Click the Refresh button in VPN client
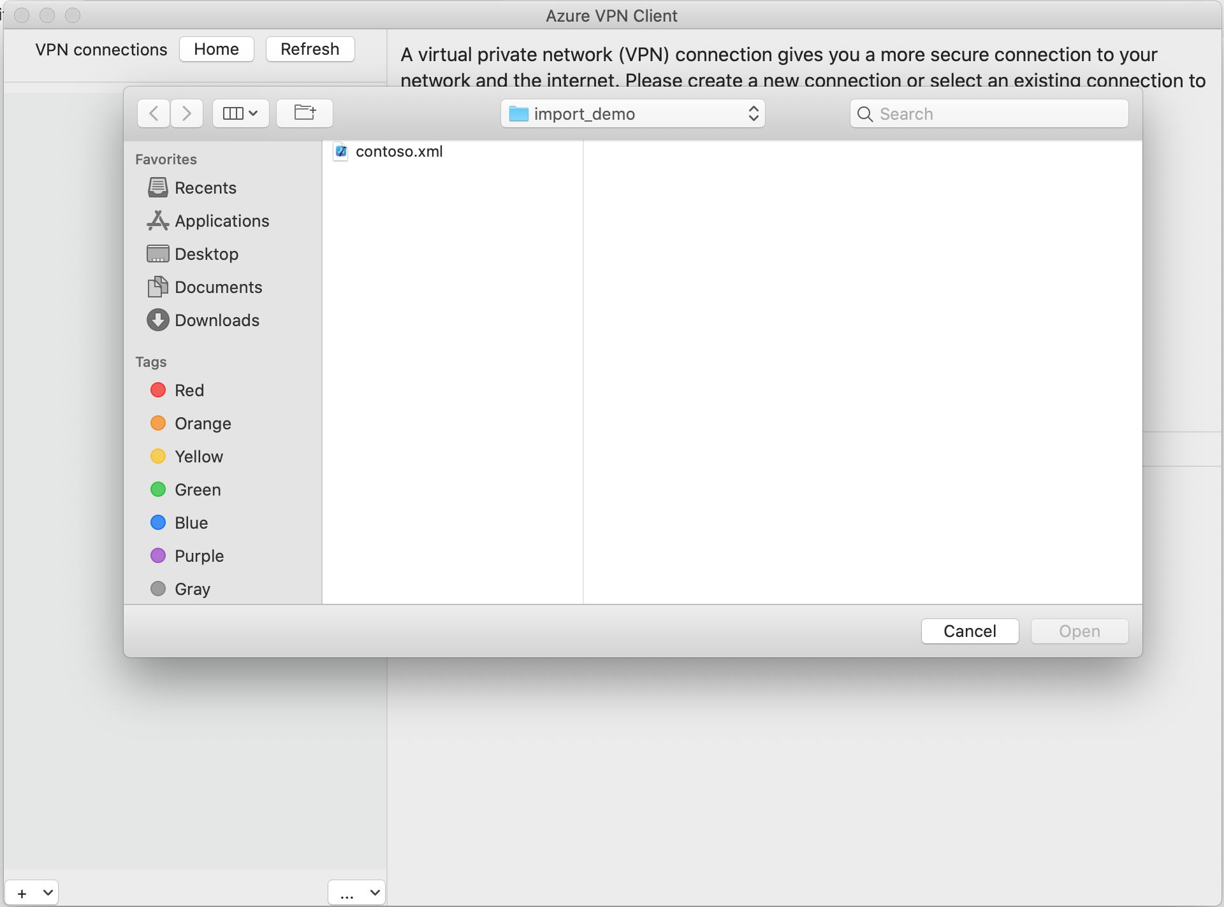The width and height of the screenshot is (1224, 907). click(309, 48)
